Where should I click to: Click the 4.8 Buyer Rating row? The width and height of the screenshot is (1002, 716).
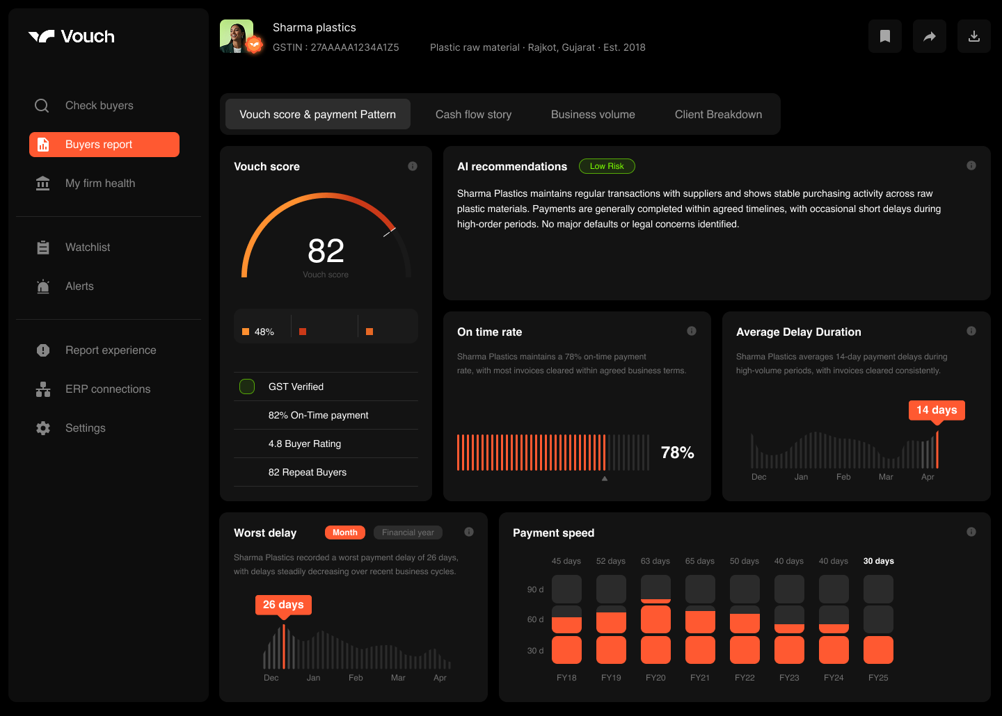click(x=326, y=444)
